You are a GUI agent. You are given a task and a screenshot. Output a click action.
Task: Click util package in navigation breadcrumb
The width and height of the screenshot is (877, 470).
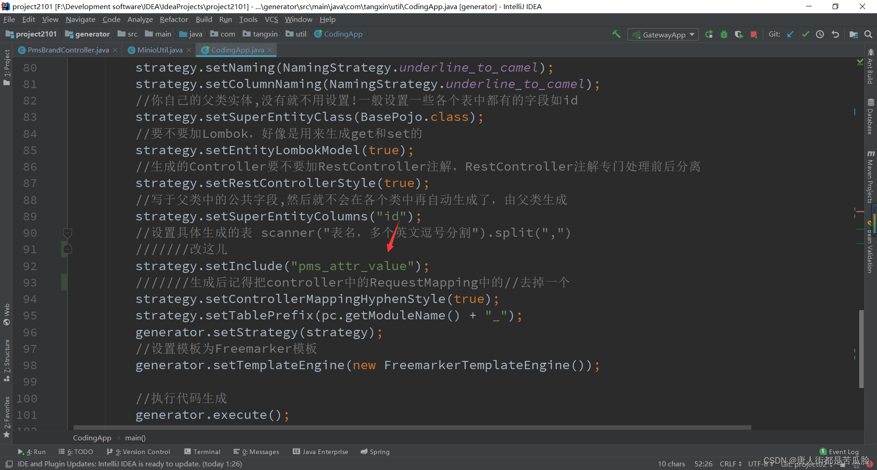[296, 34]
